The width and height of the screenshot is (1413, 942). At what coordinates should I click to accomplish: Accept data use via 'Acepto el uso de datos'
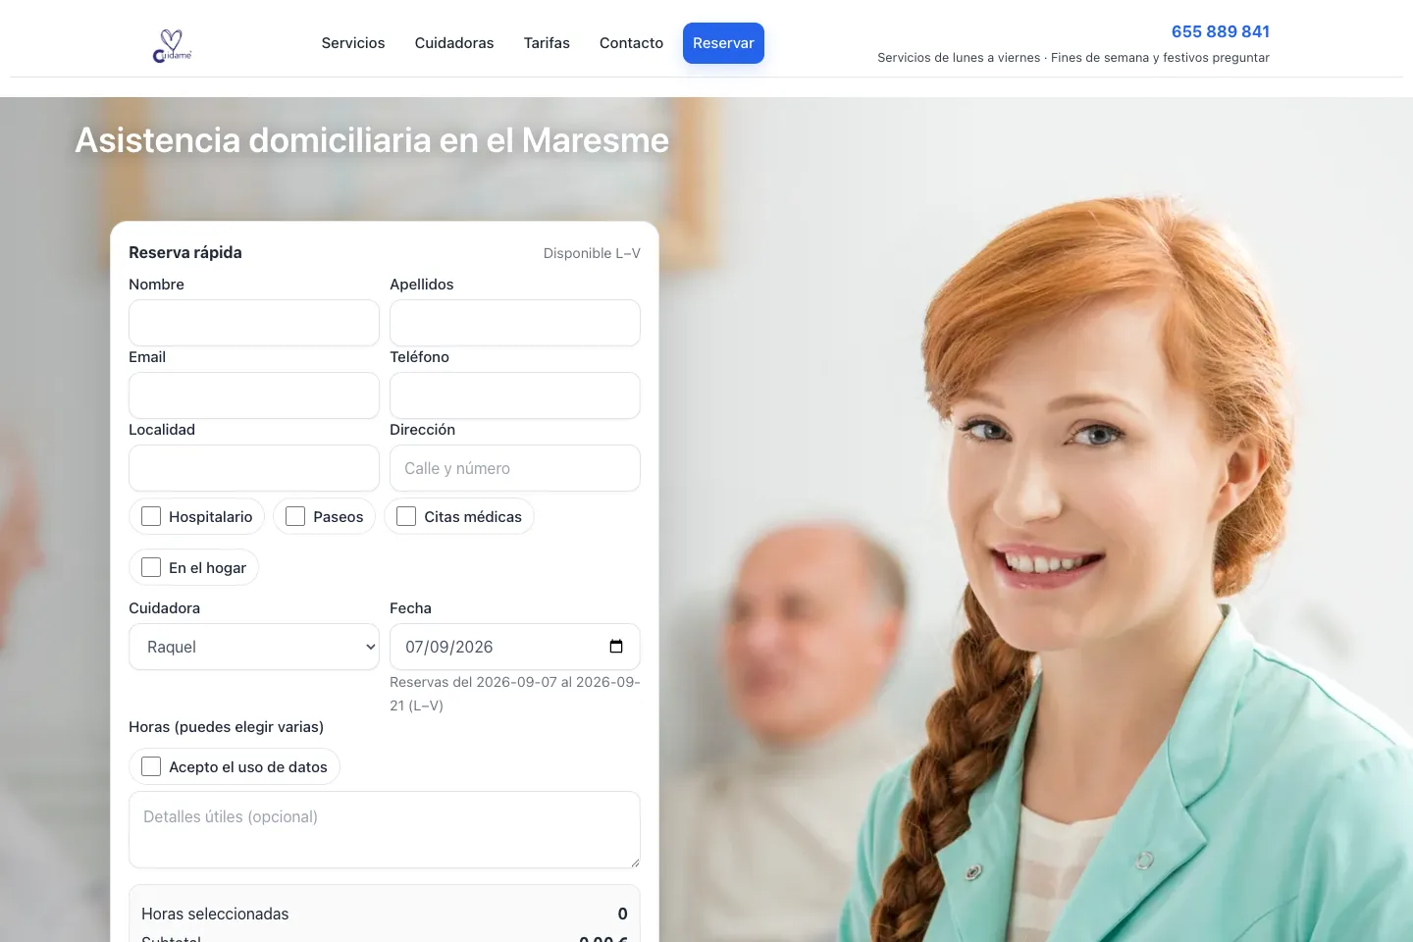[151, 766]
